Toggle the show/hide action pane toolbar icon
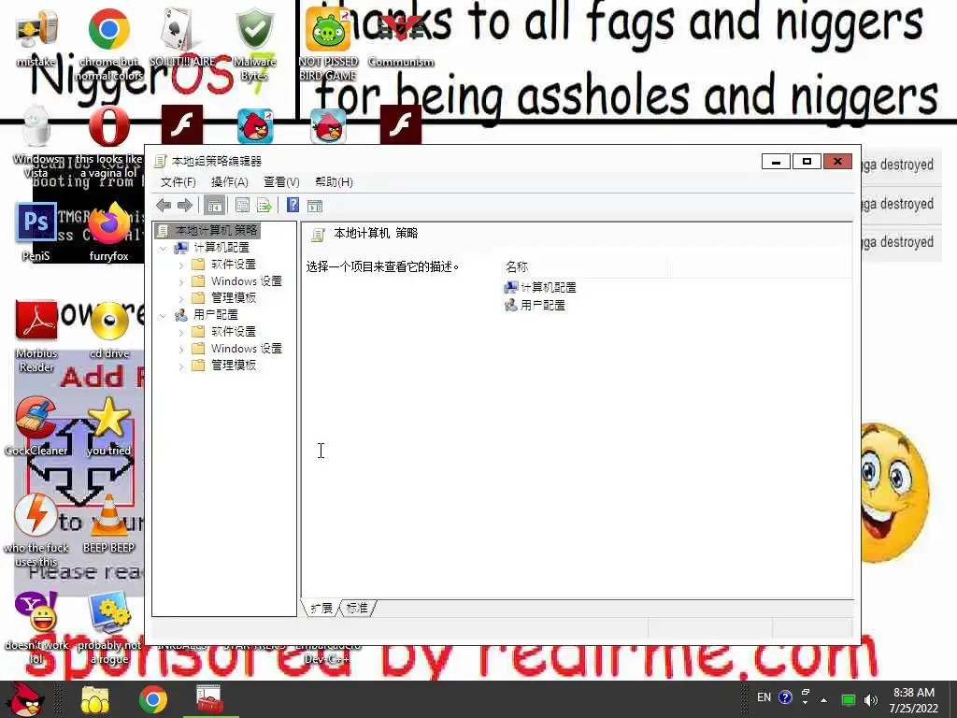This screenshot has height=718, width=957. pos(315,206)
